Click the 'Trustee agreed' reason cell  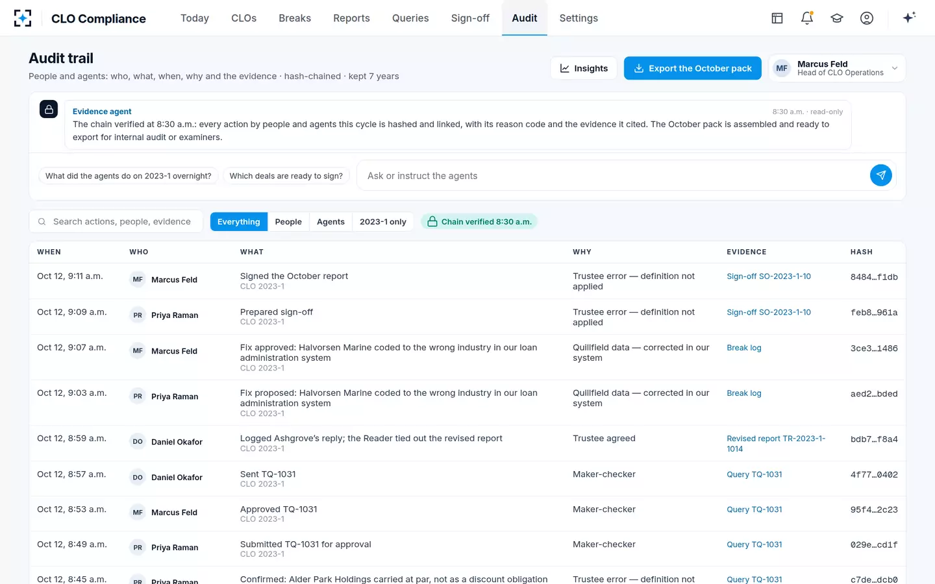tap(604, 439)
